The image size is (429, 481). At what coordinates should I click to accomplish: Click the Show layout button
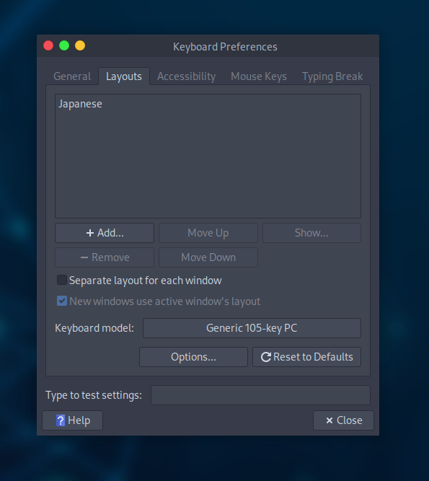coord(311,233)
